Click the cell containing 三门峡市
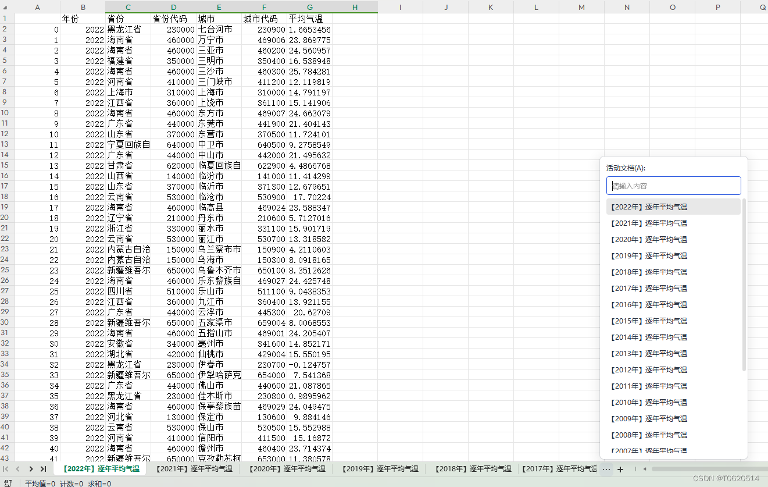This screenshot has height=487, width=768. pos(219,81)
